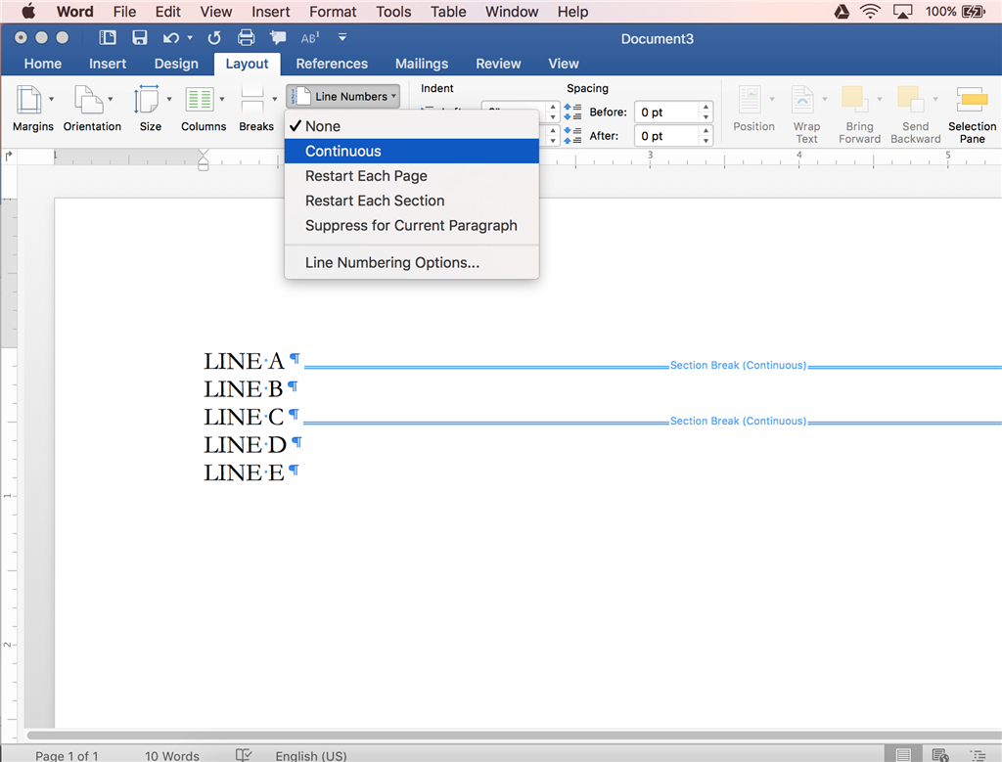Open Line Numbering Options dialog
The image size is (1002, 762).
point(412,262)
